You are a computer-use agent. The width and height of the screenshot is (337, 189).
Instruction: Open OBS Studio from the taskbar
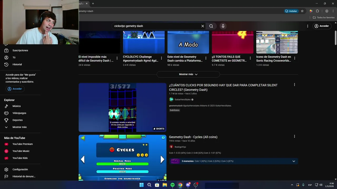[x=196, y=185]
